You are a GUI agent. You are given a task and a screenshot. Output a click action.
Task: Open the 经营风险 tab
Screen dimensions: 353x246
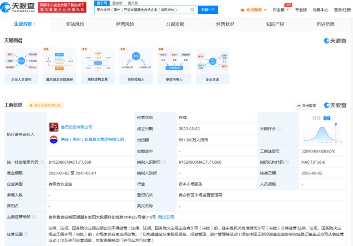125,24
